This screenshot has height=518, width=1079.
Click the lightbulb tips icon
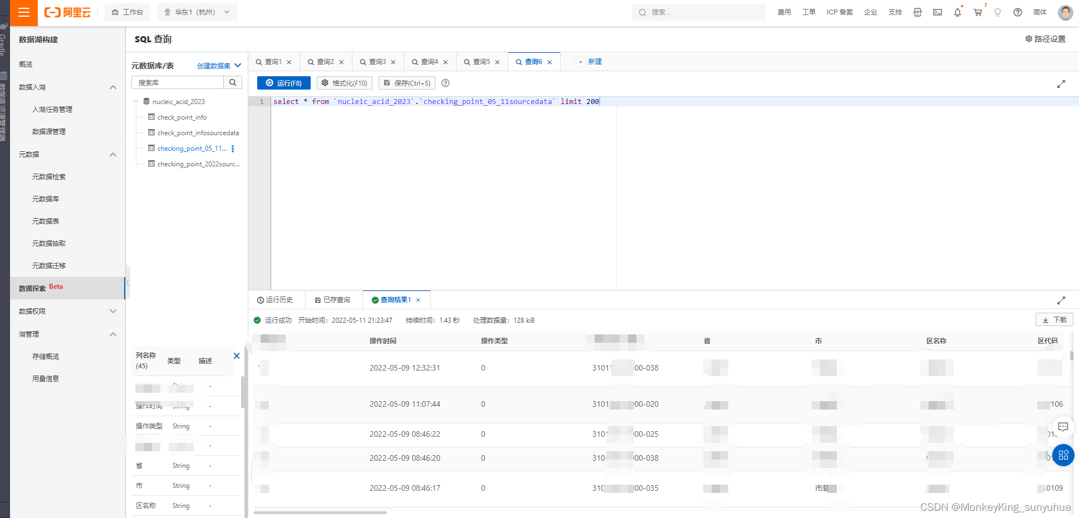coord(998,12)
